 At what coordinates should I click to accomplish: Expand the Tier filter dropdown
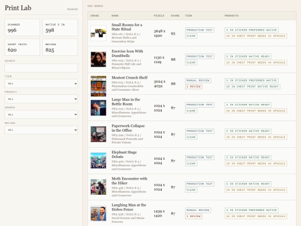pyautogui.click(x=41, y=83)
